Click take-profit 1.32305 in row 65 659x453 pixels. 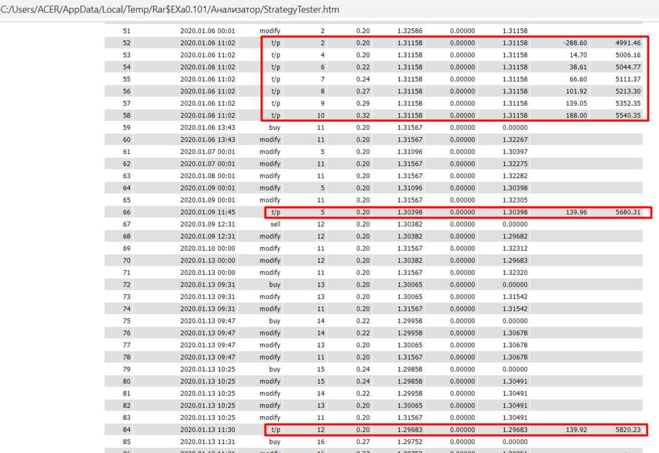515,201
